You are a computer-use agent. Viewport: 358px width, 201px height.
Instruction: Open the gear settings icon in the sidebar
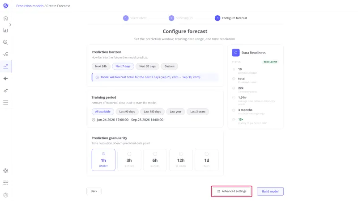6,171
